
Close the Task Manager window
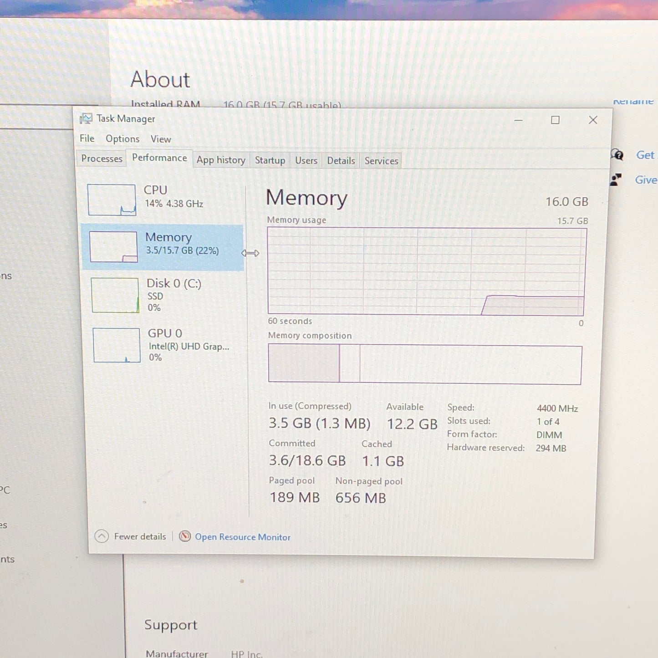593,120
